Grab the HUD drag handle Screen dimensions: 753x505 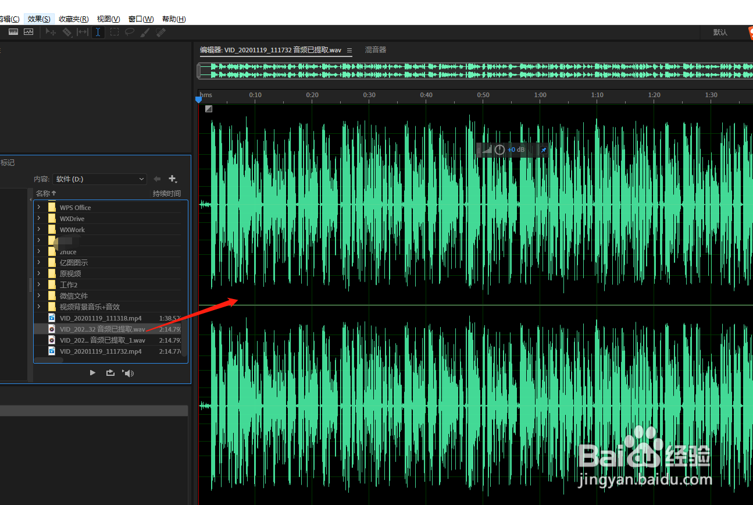point(479,150)
